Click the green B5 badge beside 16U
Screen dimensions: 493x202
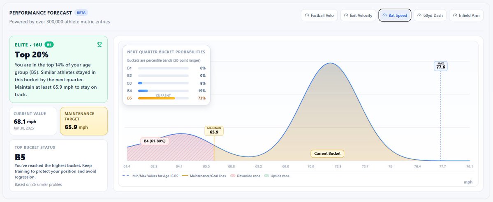coord(49,45)
